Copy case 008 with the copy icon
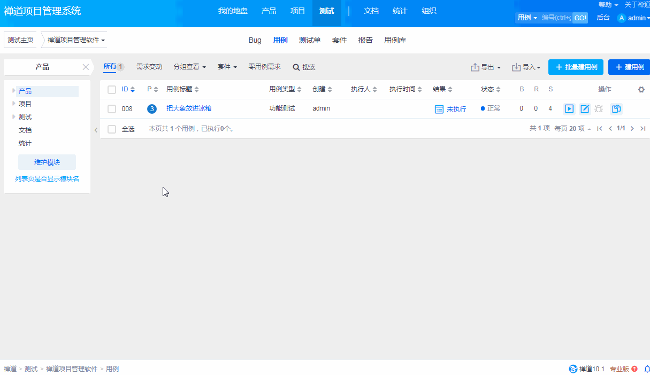The height and width of the screenshot is (375, 650). [616, 109]
